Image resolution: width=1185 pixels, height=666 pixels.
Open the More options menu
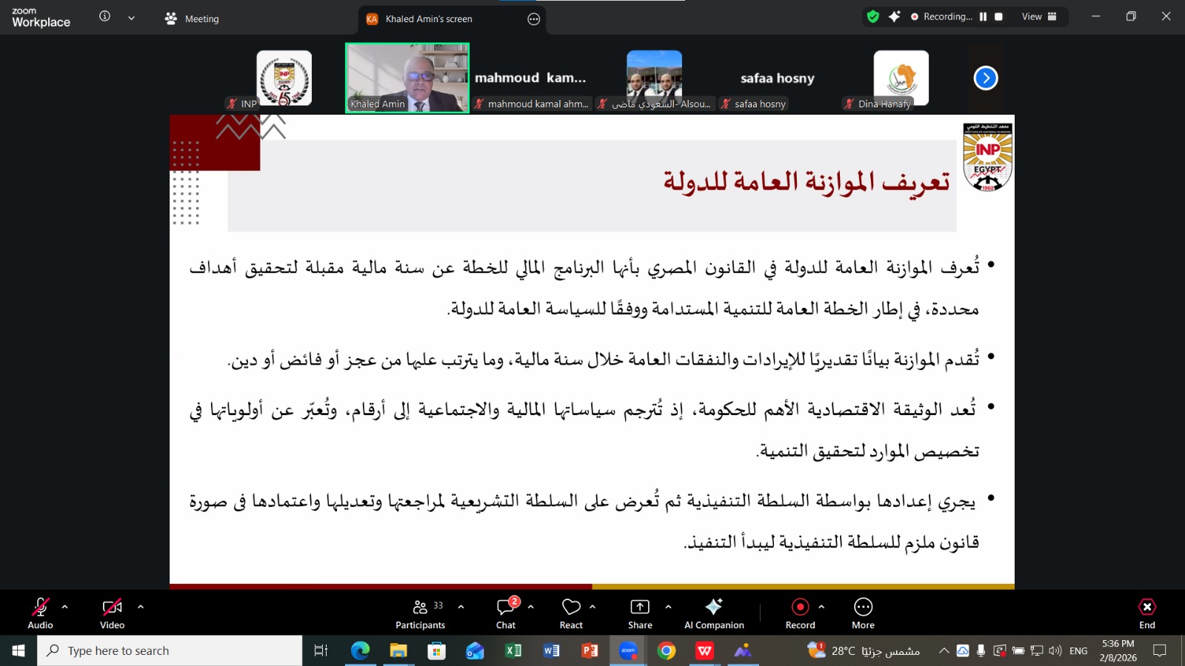click(x=863, y=613)
